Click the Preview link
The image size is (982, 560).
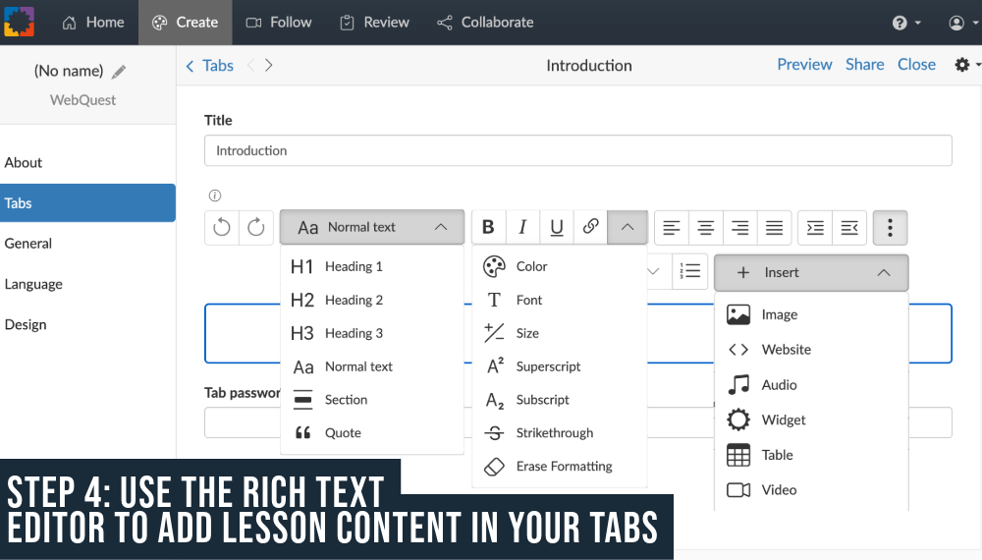coord(804,65)
